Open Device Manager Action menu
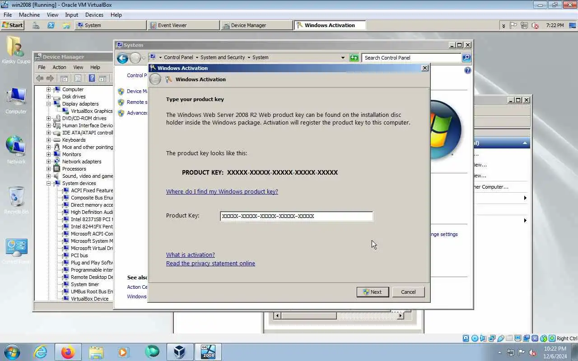This screenshot has width=578, height=361. pos(59,67)
